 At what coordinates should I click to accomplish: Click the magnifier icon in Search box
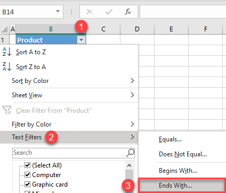[x=130, y=153]
